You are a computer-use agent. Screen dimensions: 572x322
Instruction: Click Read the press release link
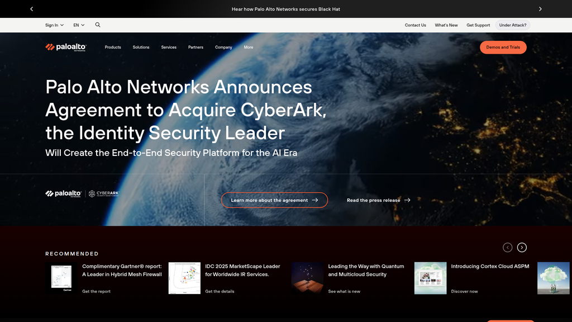378,200
